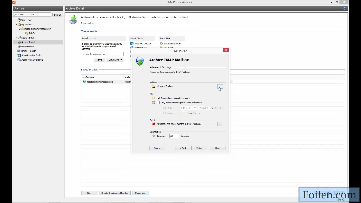Click the Quick Search Archive field
Viewport: 361px width, 203px height.
click(x=32, y=15)
